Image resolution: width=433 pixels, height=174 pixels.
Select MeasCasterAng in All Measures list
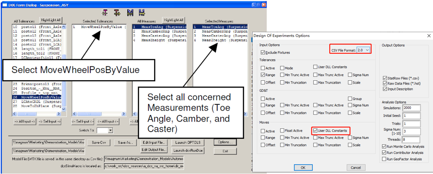tap(160, 36)
